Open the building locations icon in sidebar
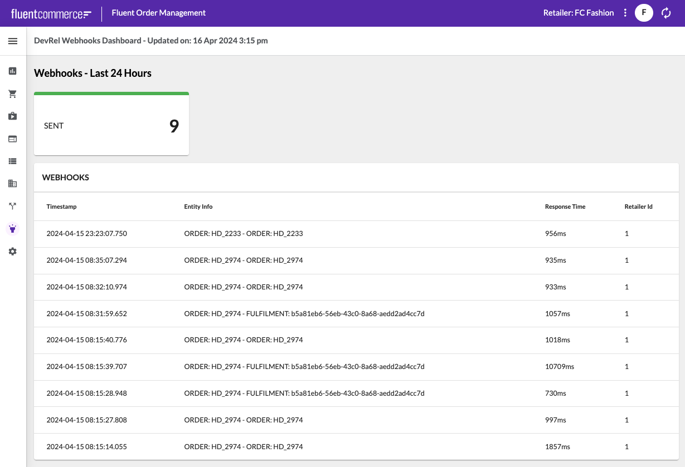Image resolution: width=685 pixels, height=467 pixels. pyautogui.click(x=13, y=184)
